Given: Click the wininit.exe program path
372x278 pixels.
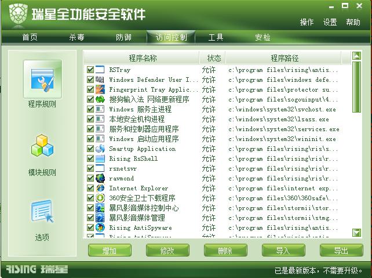Looking at the screenshot, I should (x=282, y=139).
